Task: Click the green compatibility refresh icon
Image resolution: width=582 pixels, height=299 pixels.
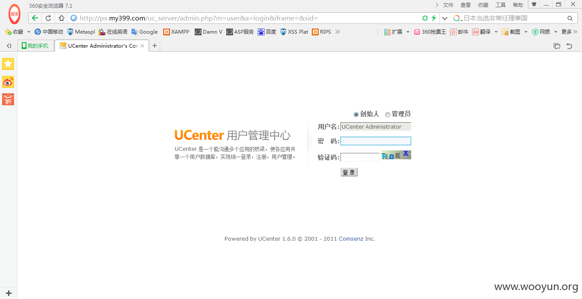Action: click(425, 18)
